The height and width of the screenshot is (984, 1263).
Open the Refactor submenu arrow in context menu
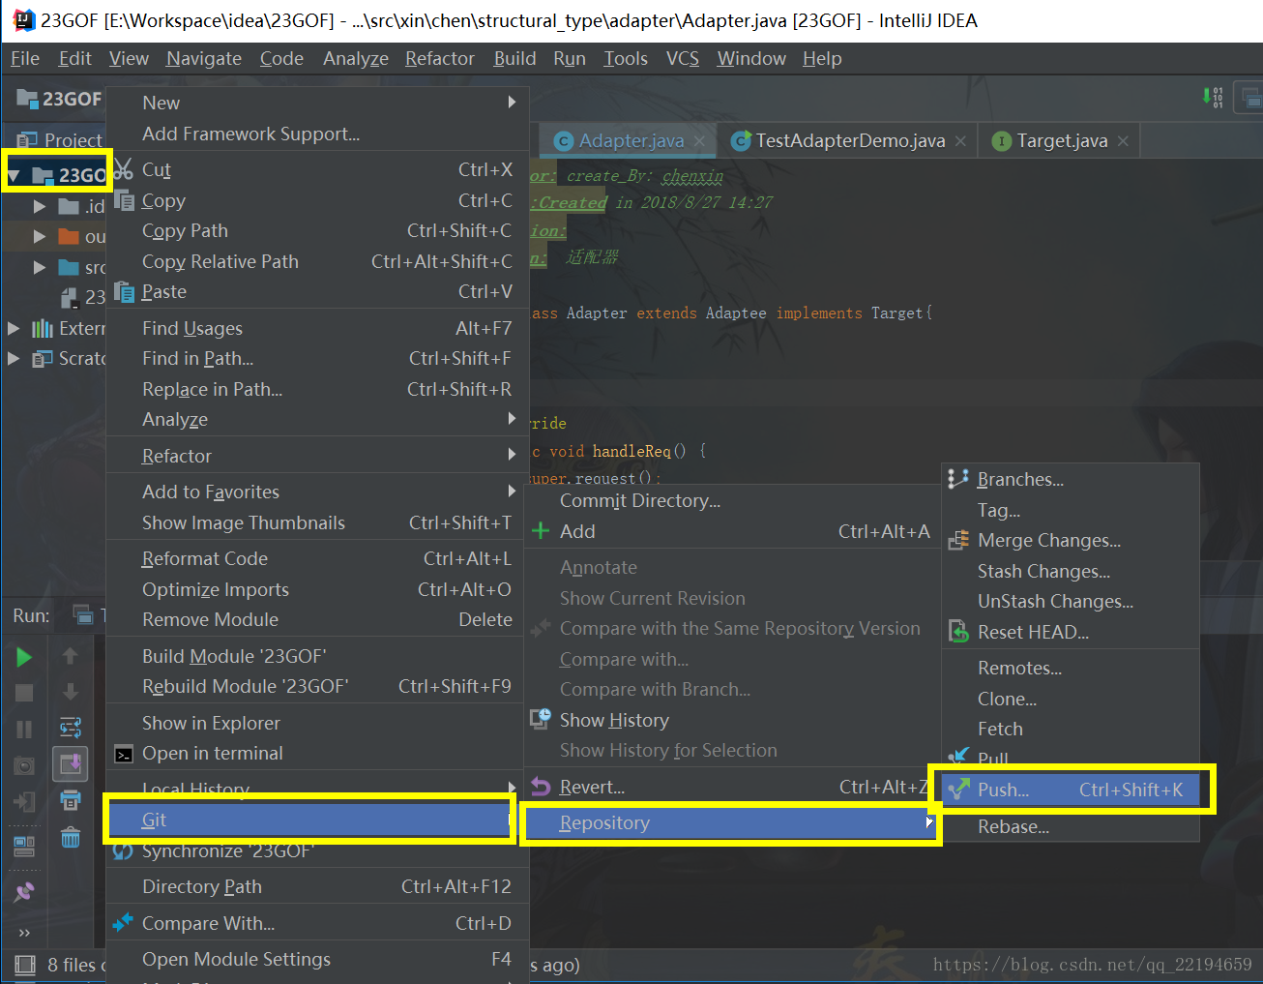(x=512, y=455)
